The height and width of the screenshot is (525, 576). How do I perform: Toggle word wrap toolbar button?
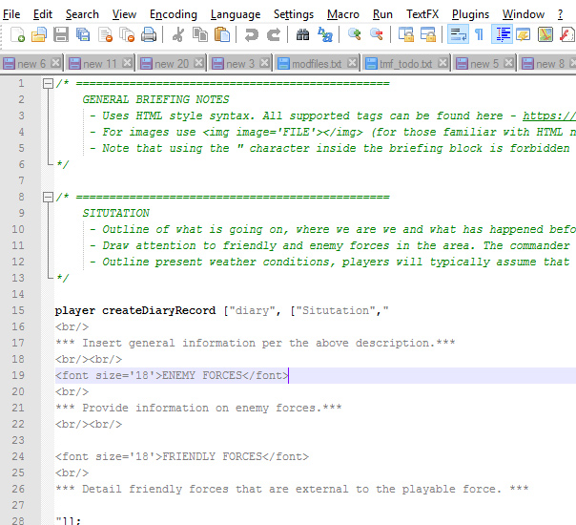[x=458, y=34]
